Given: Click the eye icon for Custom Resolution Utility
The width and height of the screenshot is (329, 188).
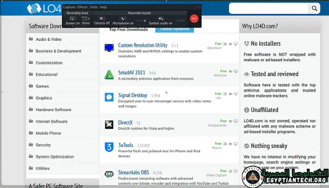Looking at the screenshot, I should coord(230,44).
